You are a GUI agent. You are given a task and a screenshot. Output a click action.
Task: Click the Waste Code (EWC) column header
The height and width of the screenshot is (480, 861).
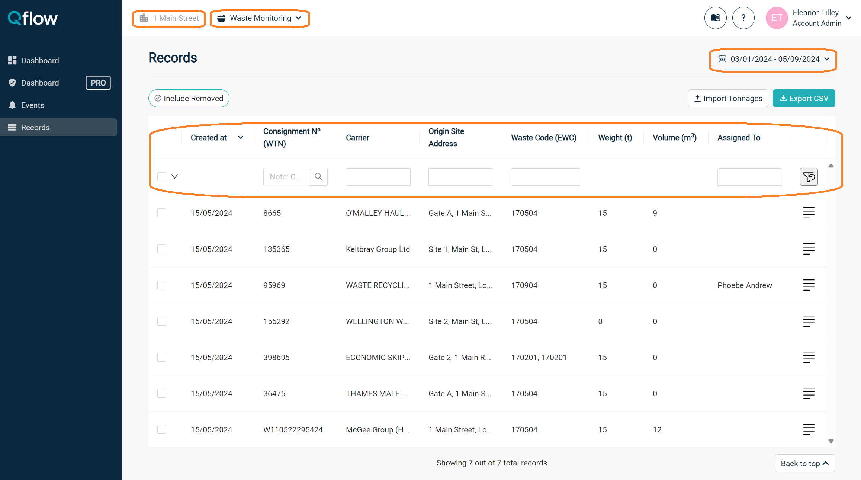click(544, 138)
